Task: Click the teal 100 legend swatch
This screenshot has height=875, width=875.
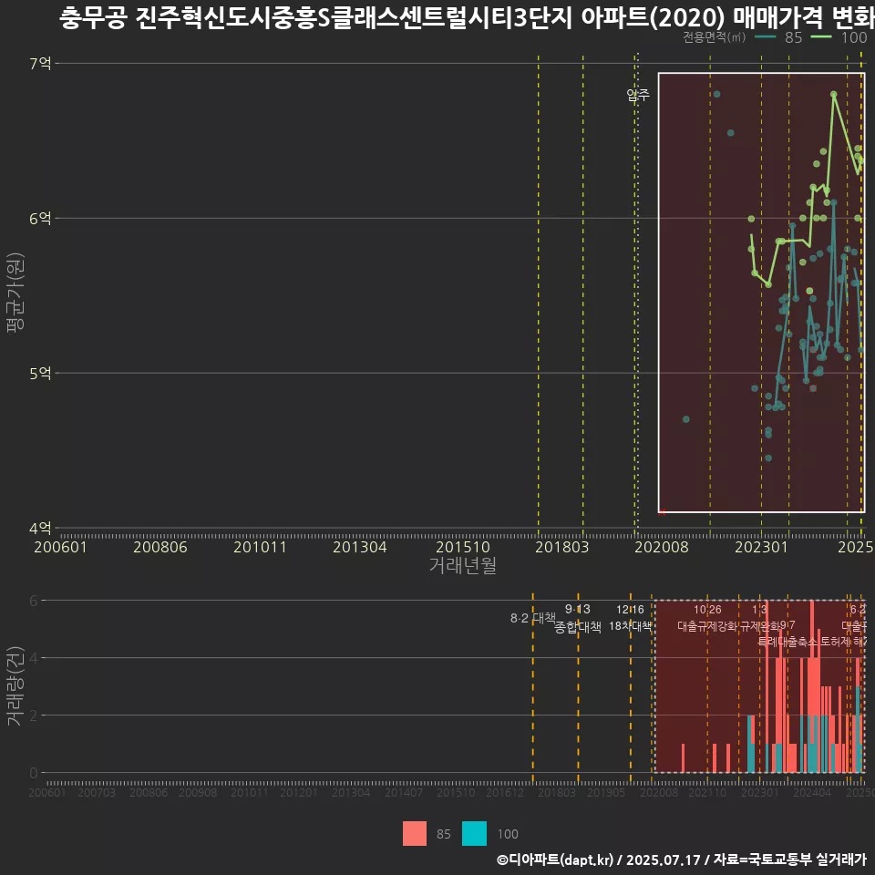Action: [474, 833]
